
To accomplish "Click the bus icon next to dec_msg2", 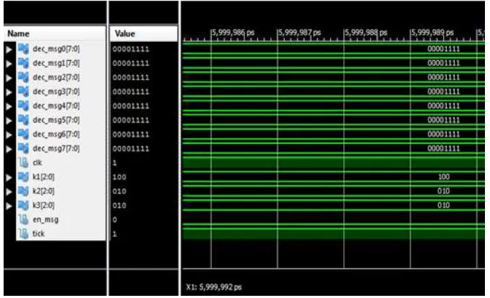I will pyautogui.click(x=23, y=77).
